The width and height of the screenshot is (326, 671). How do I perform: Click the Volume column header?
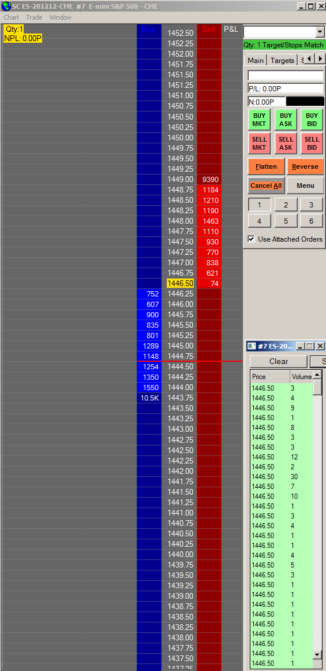pos(301,377)
